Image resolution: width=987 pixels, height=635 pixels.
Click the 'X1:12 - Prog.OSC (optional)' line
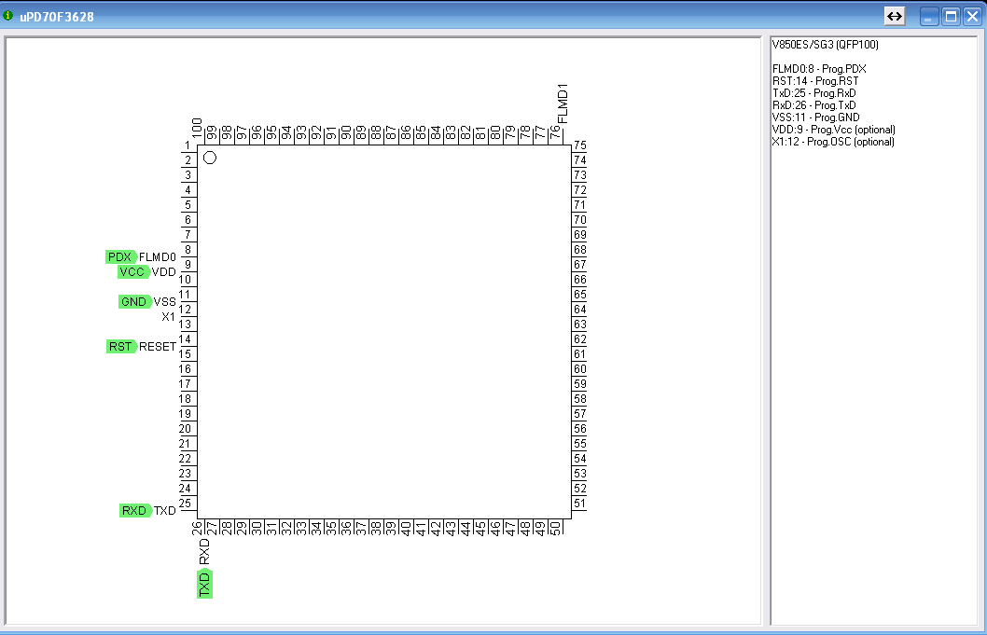tap(833, 142)
